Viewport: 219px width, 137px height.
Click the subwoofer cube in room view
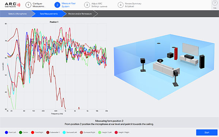pyautogui.click(x=170, y=55)
